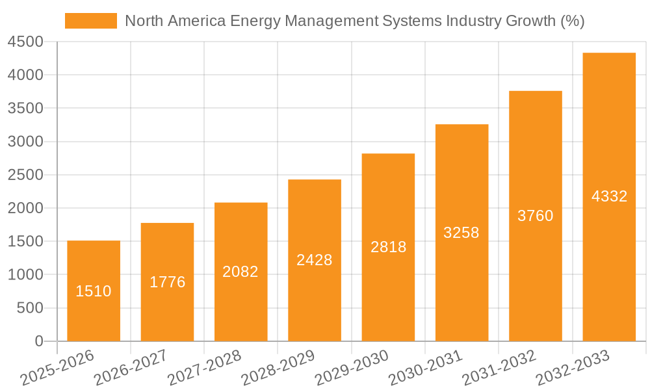This screenshot has height=390, width=650.
Task: Toggle North America Energy Management legend label
Action: point(354,21)
